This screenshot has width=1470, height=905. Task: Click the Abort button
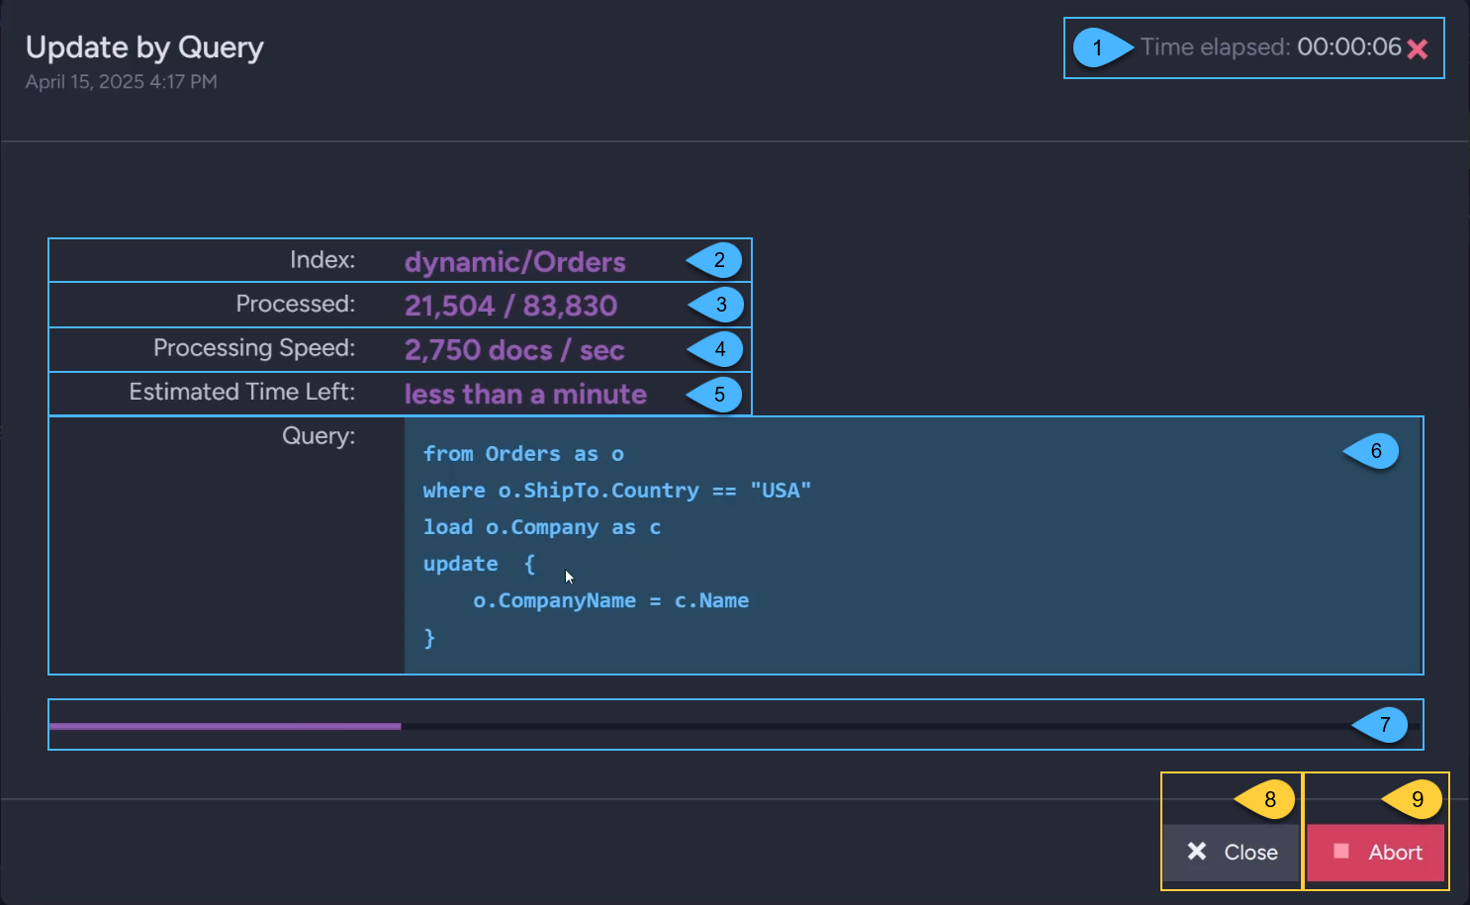[1375, 852]
